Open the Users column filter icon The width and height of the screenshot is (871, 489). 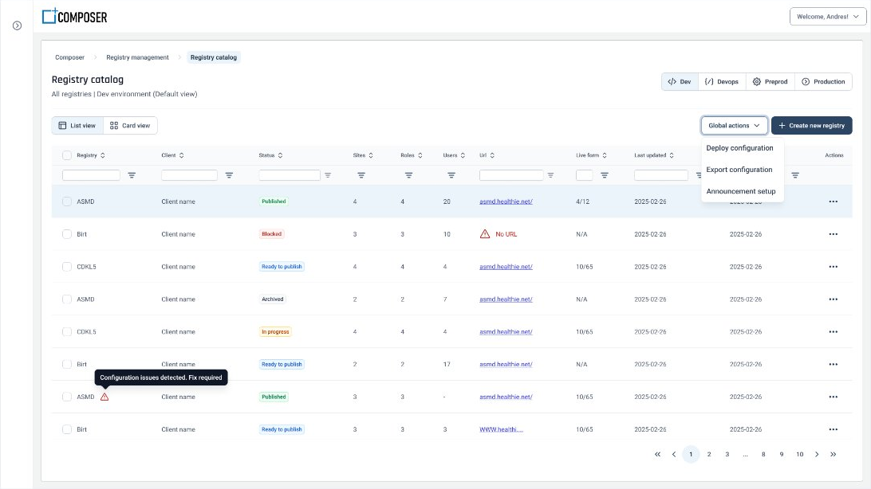[x=451, y=175]
